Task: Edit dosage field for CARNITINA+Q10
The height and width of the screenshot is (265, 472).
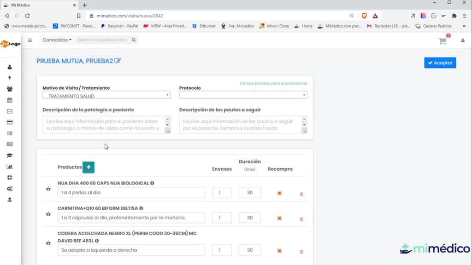Action: [131, 218]
